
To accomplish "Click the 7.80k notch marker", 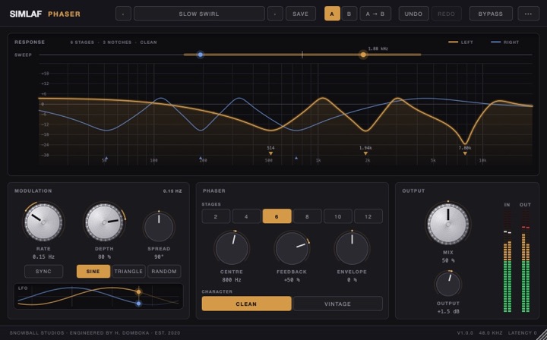I will click(x=465, y=153).
